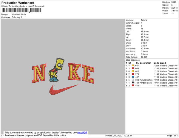Viewport: 179px width, 138px height.
Task: Click the Bart Simpson embroidery figure
Action: point(56,70)
